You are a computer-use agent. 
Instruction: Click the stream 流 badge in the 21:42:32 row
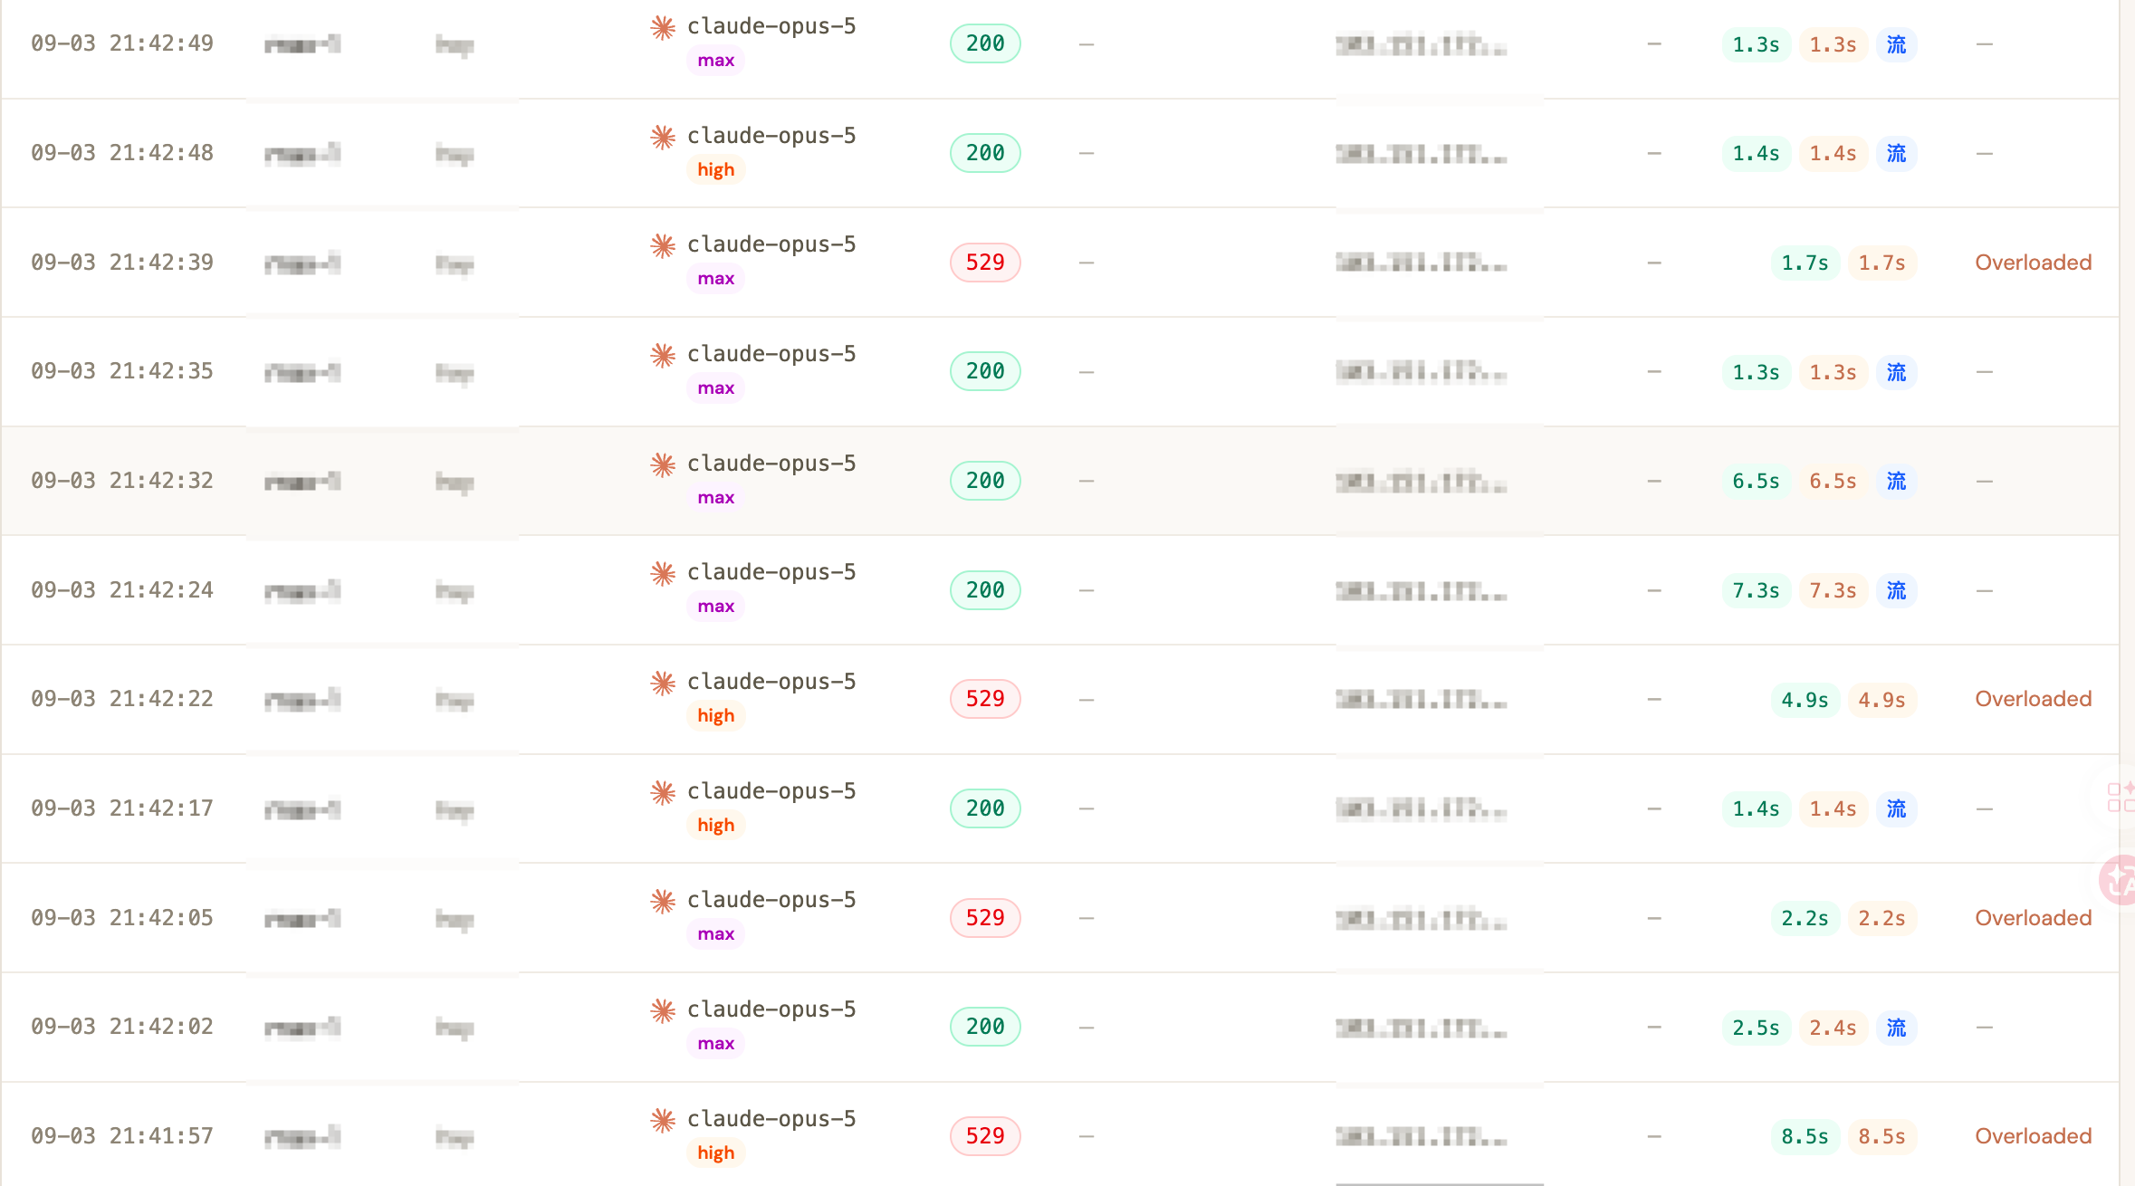(1896, 482)
